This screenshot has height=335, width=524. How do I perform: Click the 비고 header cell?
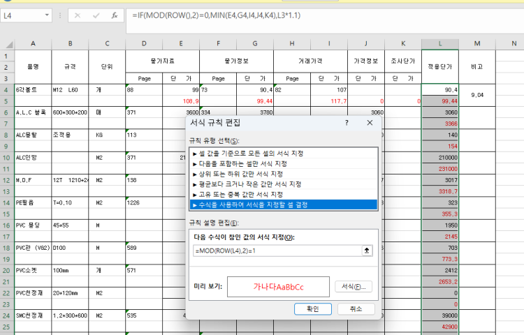pos(477,67)
